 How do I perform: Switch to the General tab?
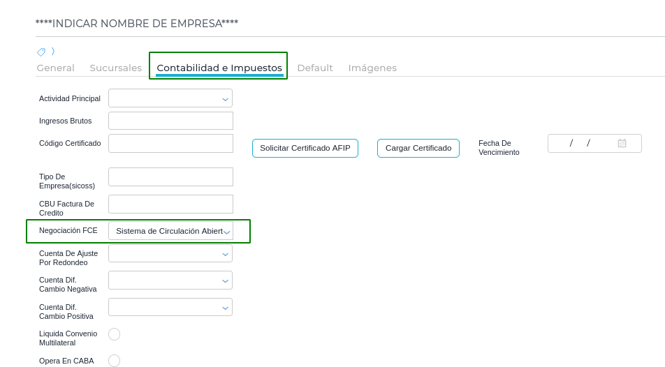[x=56, y=68]
